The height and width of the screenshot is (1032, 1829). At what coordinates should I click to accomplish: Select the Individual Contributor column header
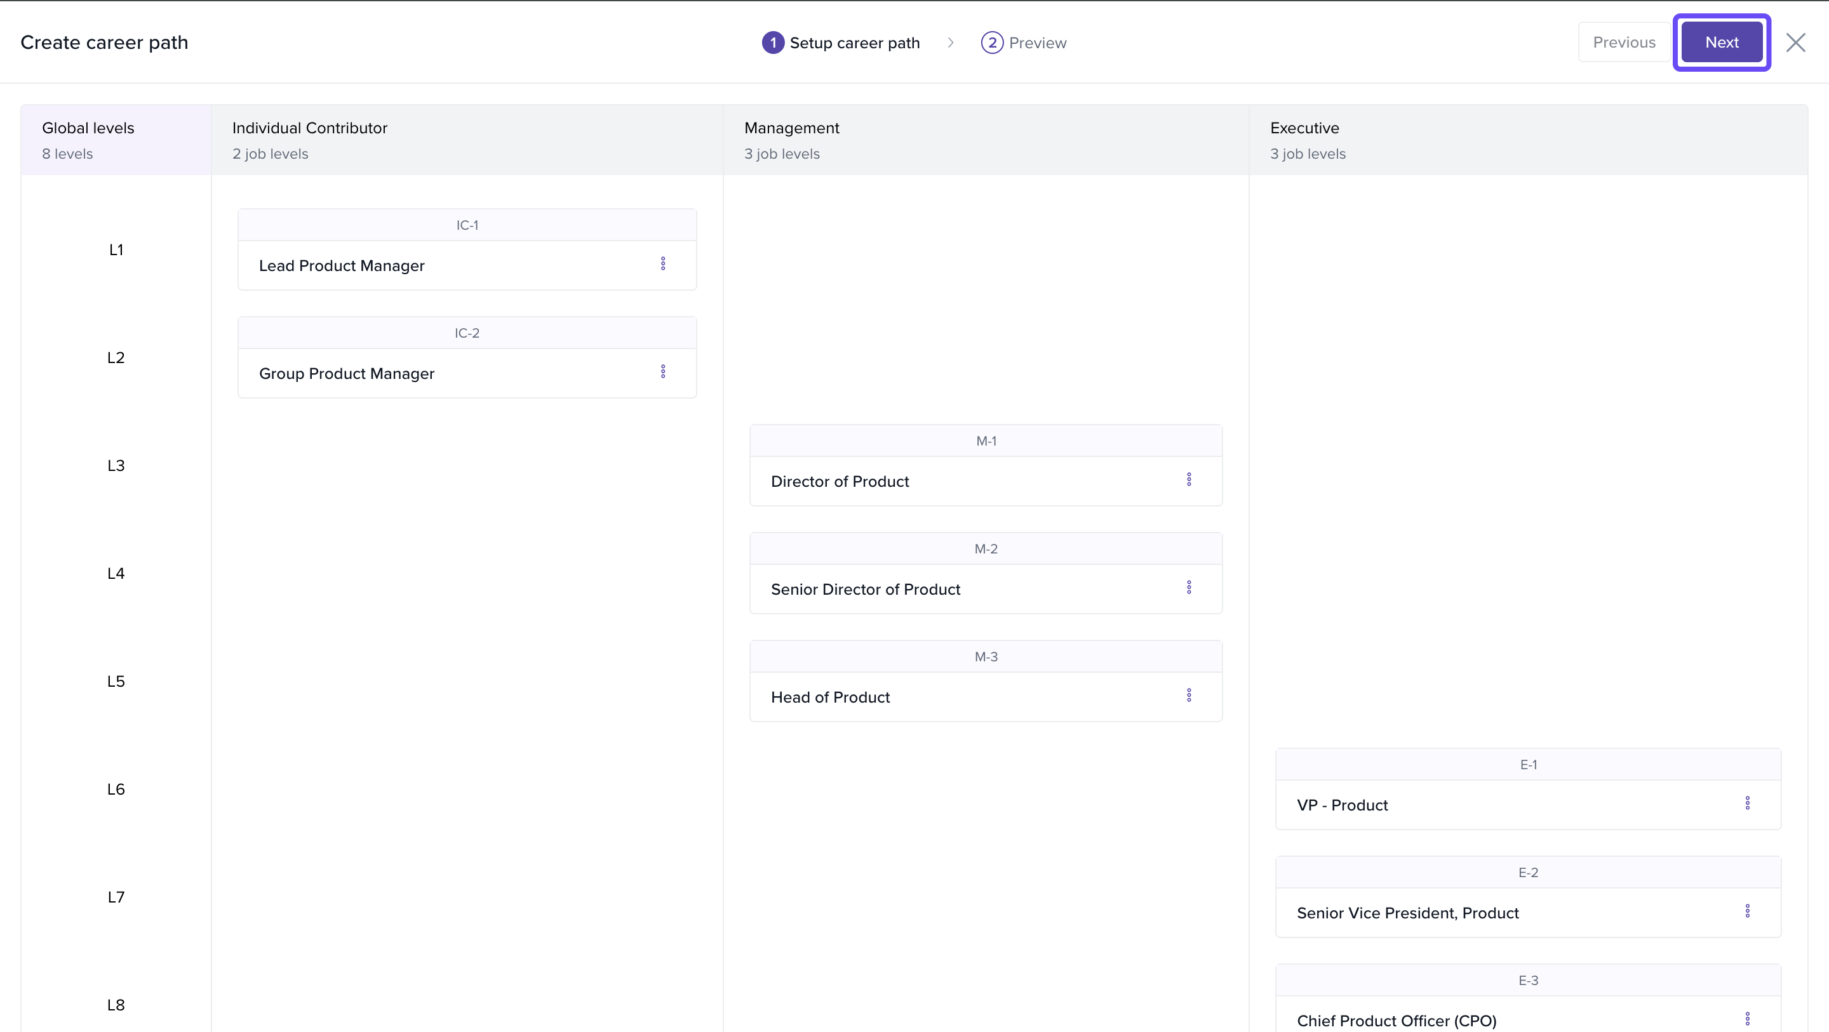[309, 128]
